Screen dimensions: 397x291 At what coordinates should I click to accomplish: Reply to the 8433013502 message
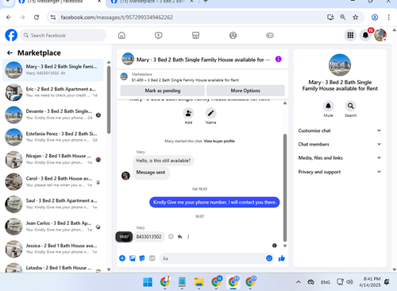(180, 237)
